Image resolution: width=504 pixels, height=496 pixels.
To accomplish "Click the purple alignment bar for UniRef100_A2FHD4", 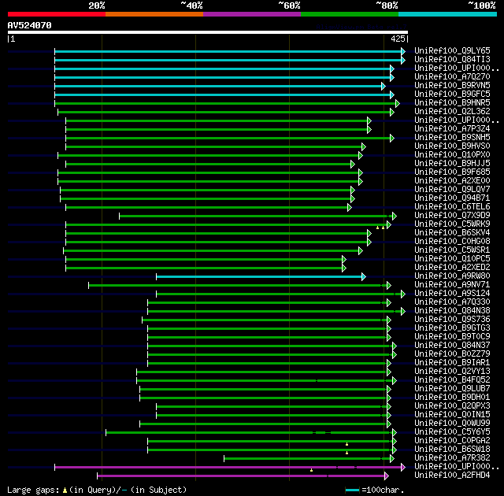I will (242, 476).
